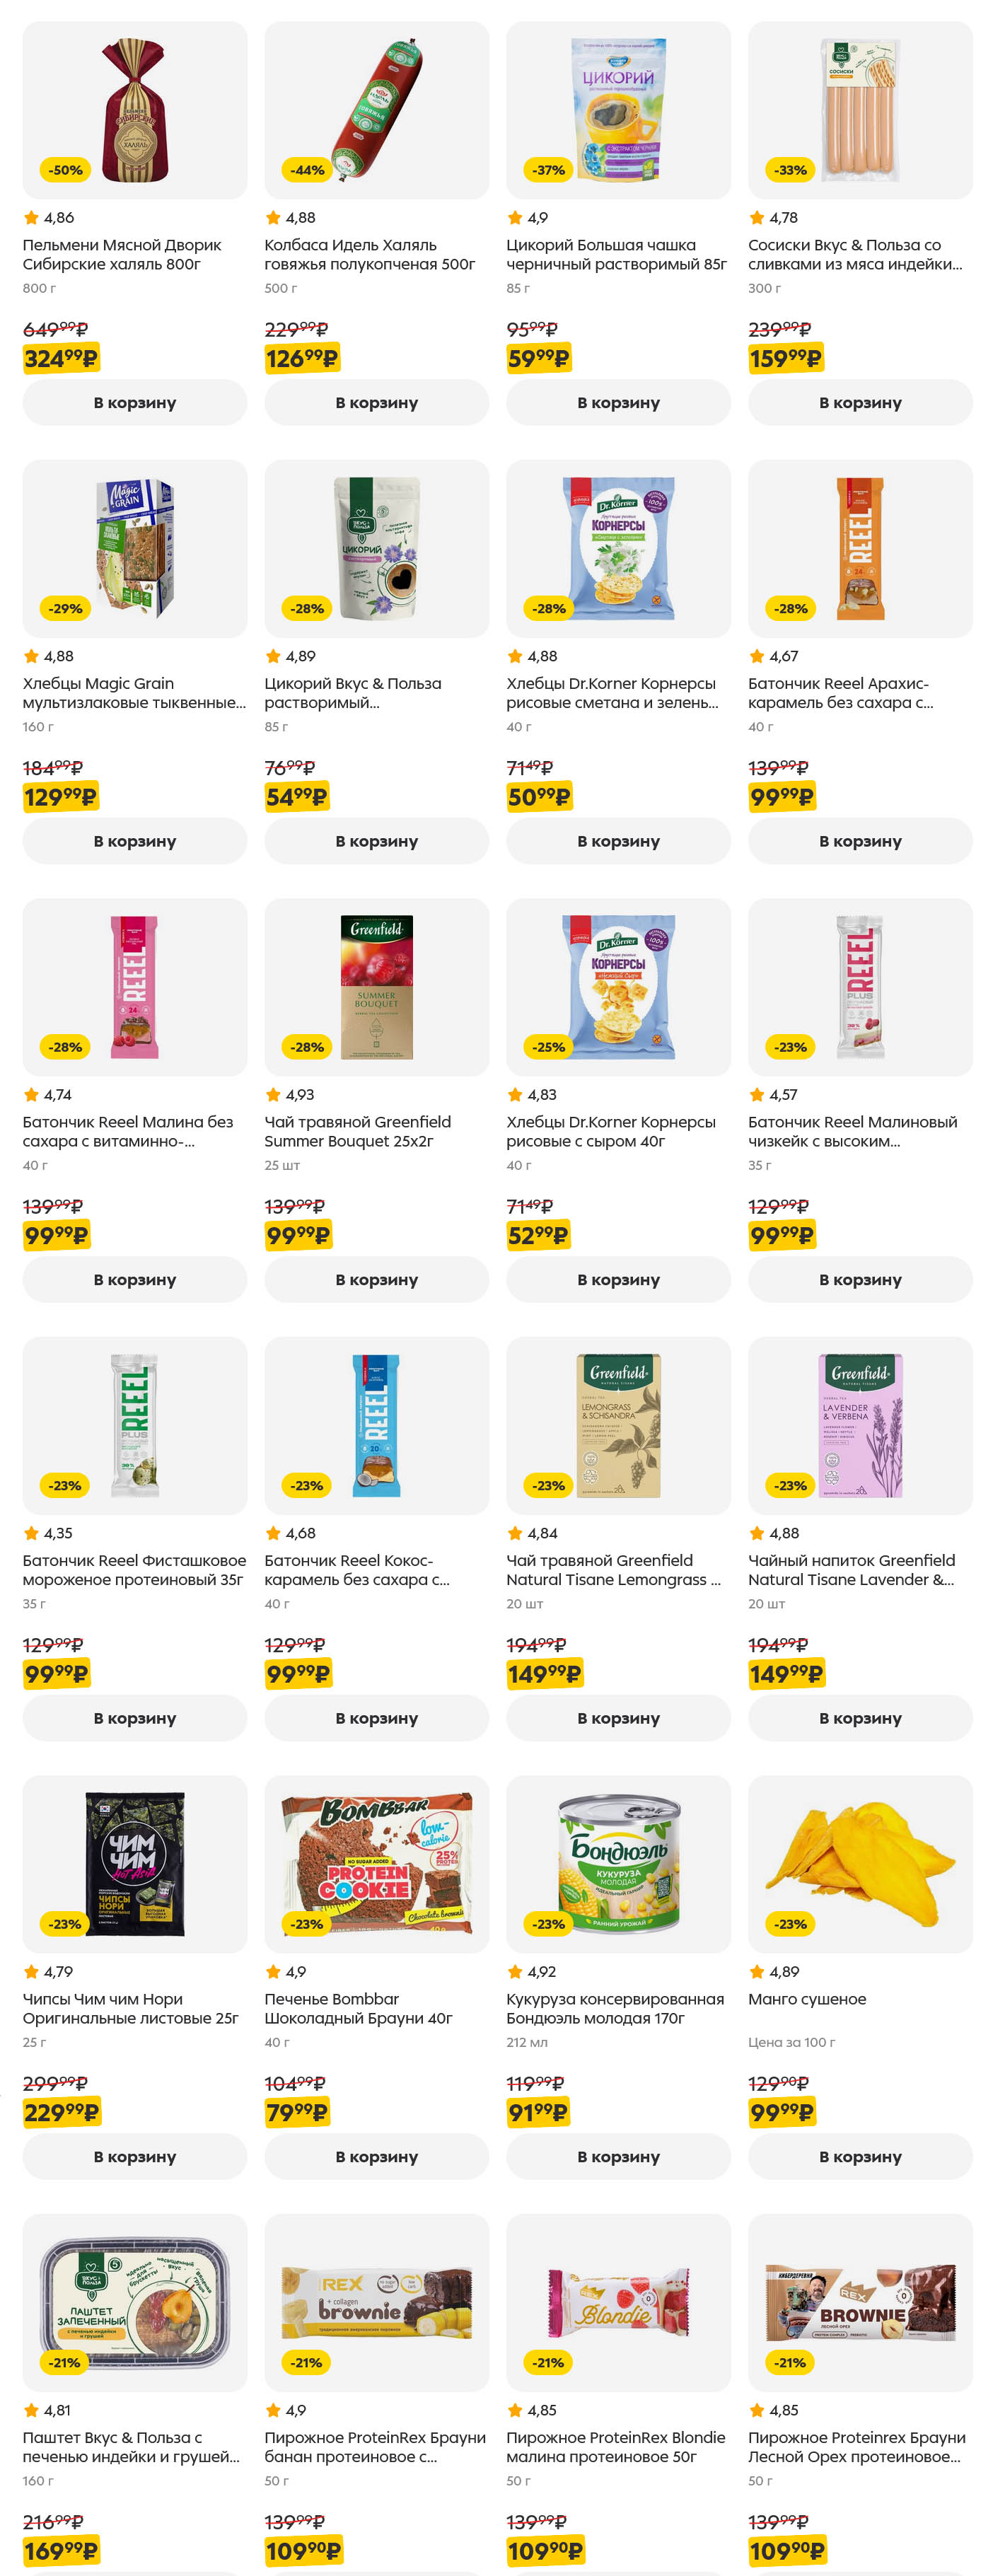Add Greenfield Summer Bouquet tea to cart
Viewport: 993px width, 2576px height.
click(x=376, y=1280)
